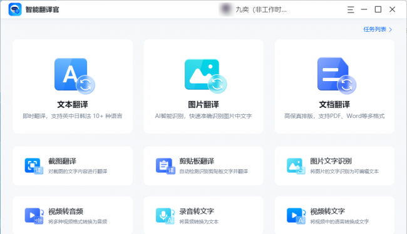
Task: Click description 高保真排版，支持PDF、Word等多格式
Action: pos(334,116)
